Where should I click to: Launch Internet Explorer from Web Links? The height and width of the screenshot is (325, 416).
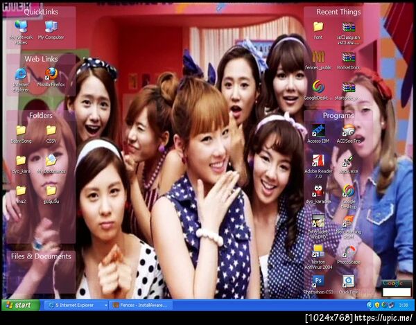(x=21, y=80)
